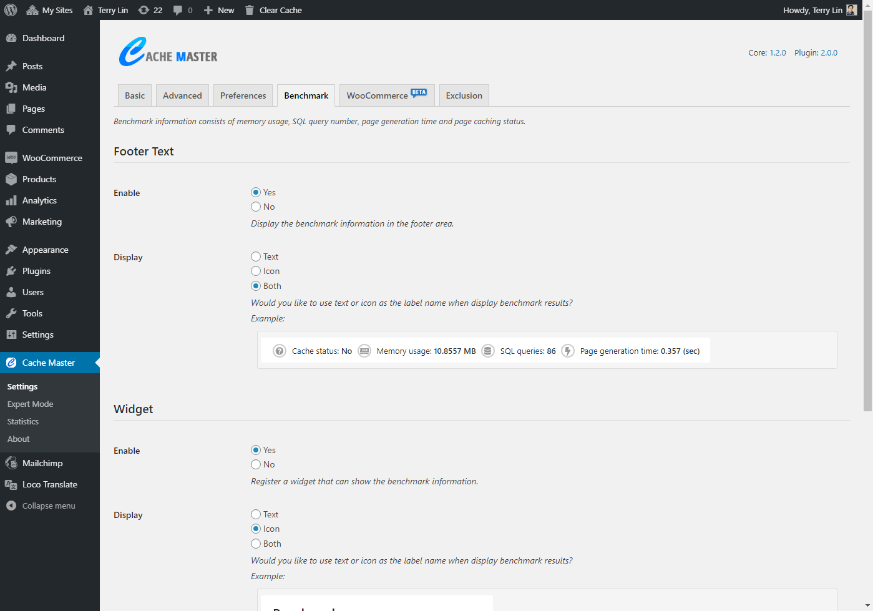Choose Text for Widget Display
873x611 pixels.
pyautogui.click(x=256, y=514)
